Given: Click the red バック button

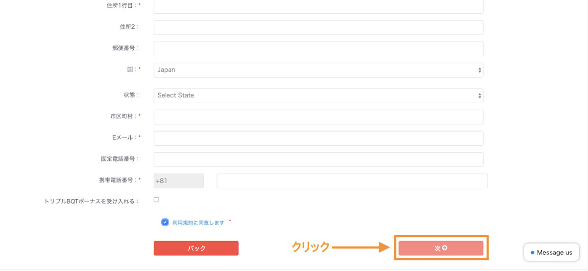Looking at the screenshot, I should 196,248.
